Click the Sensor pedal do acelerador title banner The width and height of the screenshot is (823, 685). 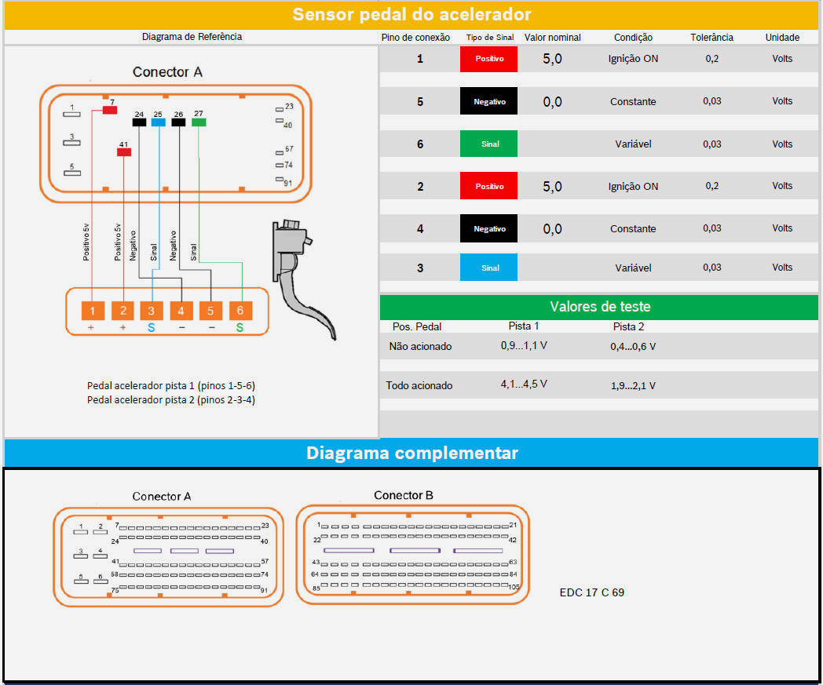pos(411,15)
